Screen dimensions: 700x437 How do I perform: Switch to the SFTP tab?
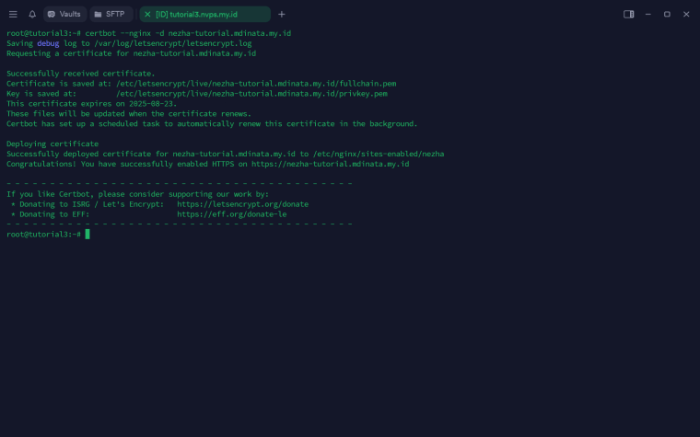coord(111,15)
